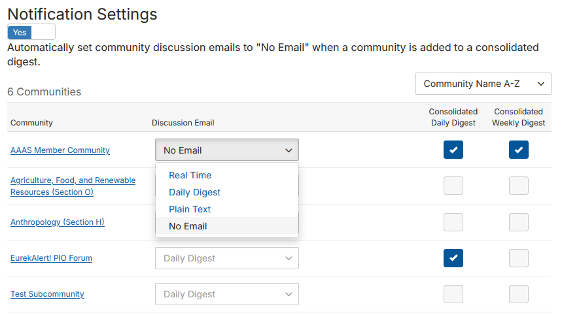Open the Community Name A-Z sort dropdown

(x=483, y=84)
